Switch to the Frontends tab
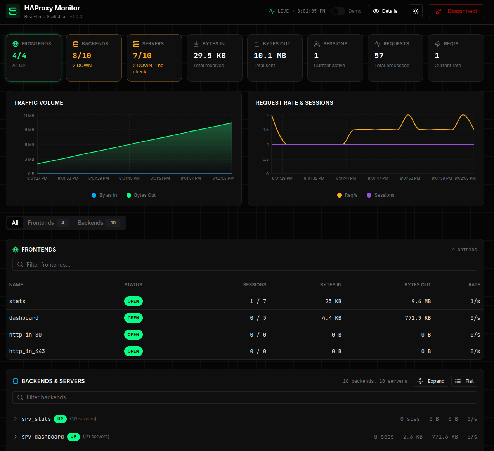This screenshot has height=451, width=494. pos(41,223)
